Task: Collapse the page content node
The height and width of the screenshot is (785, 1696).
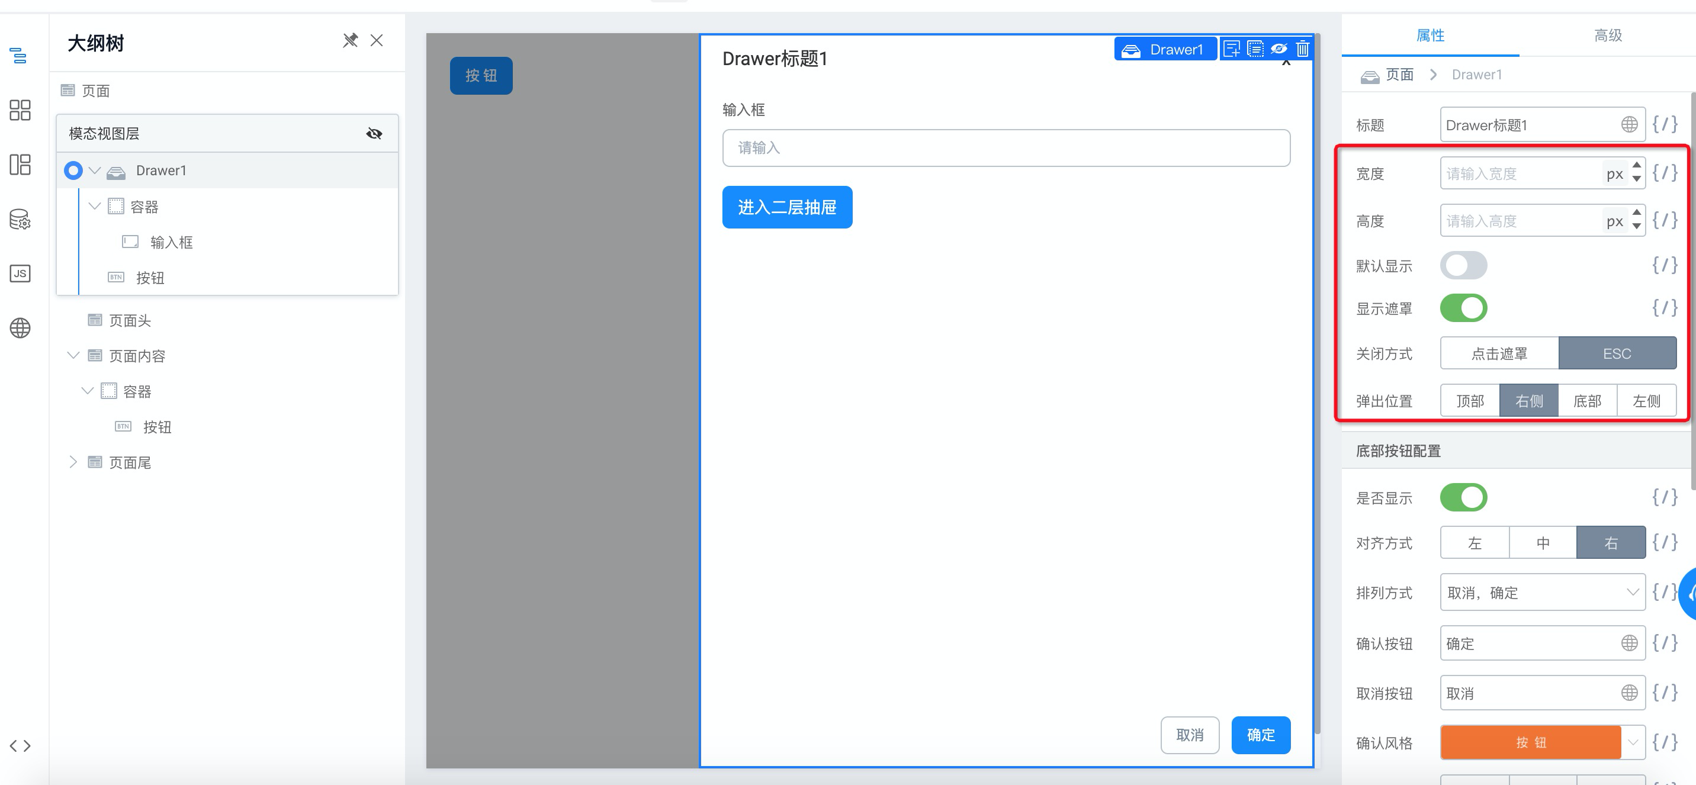Action: [x=73, y=355]
